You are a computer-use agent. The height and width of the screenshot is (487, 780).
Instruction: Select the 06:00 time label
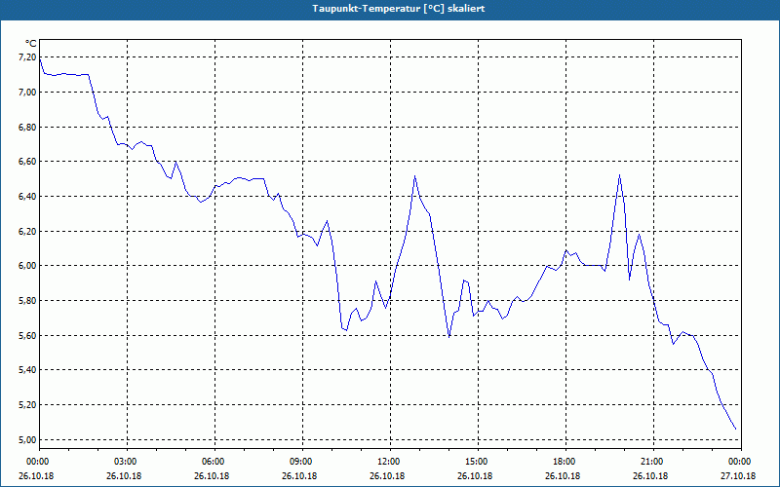tap(213, 462)
